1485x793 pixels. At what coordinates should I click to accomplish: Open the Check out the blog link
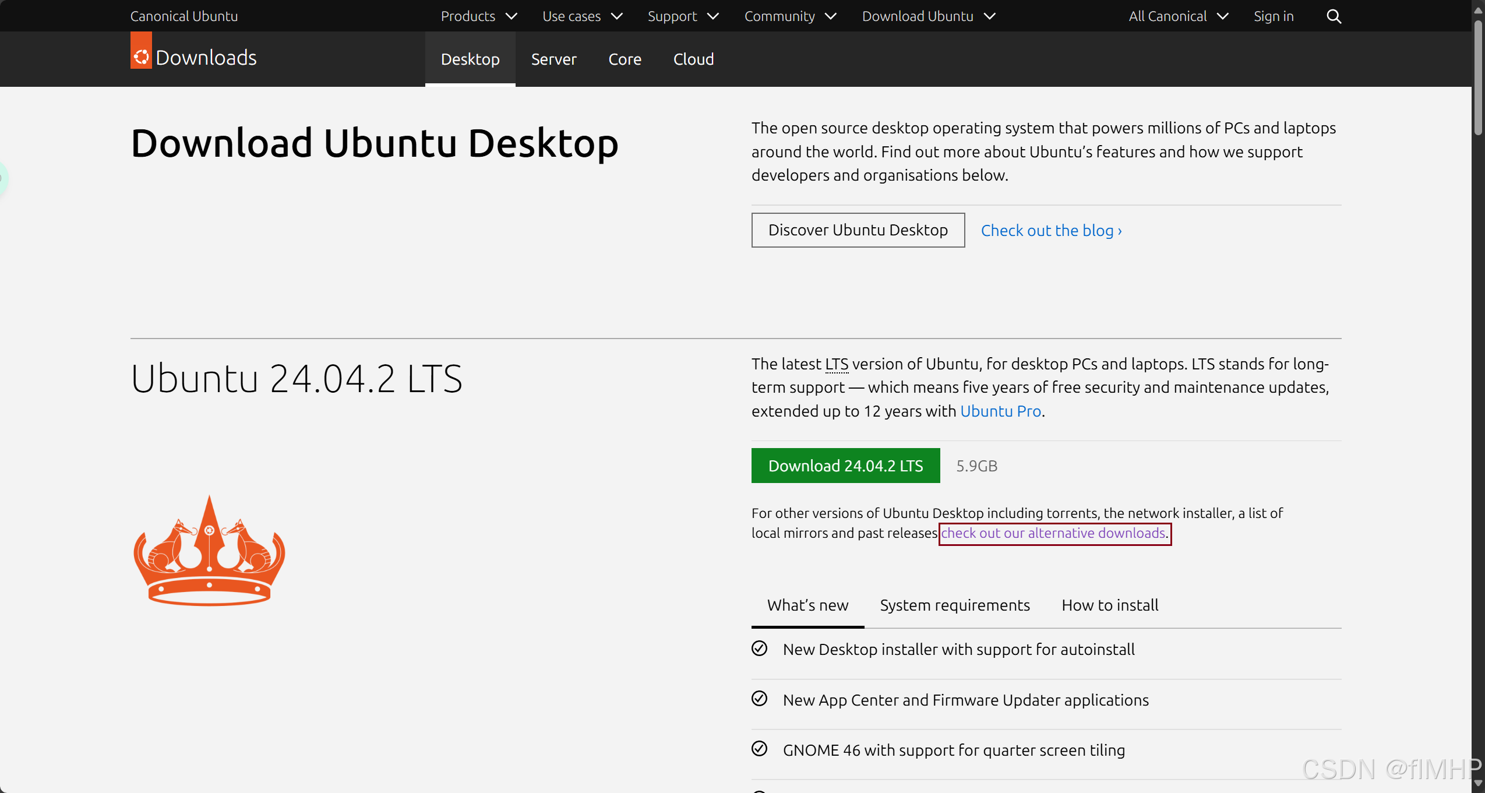[x=1051, y=231]
